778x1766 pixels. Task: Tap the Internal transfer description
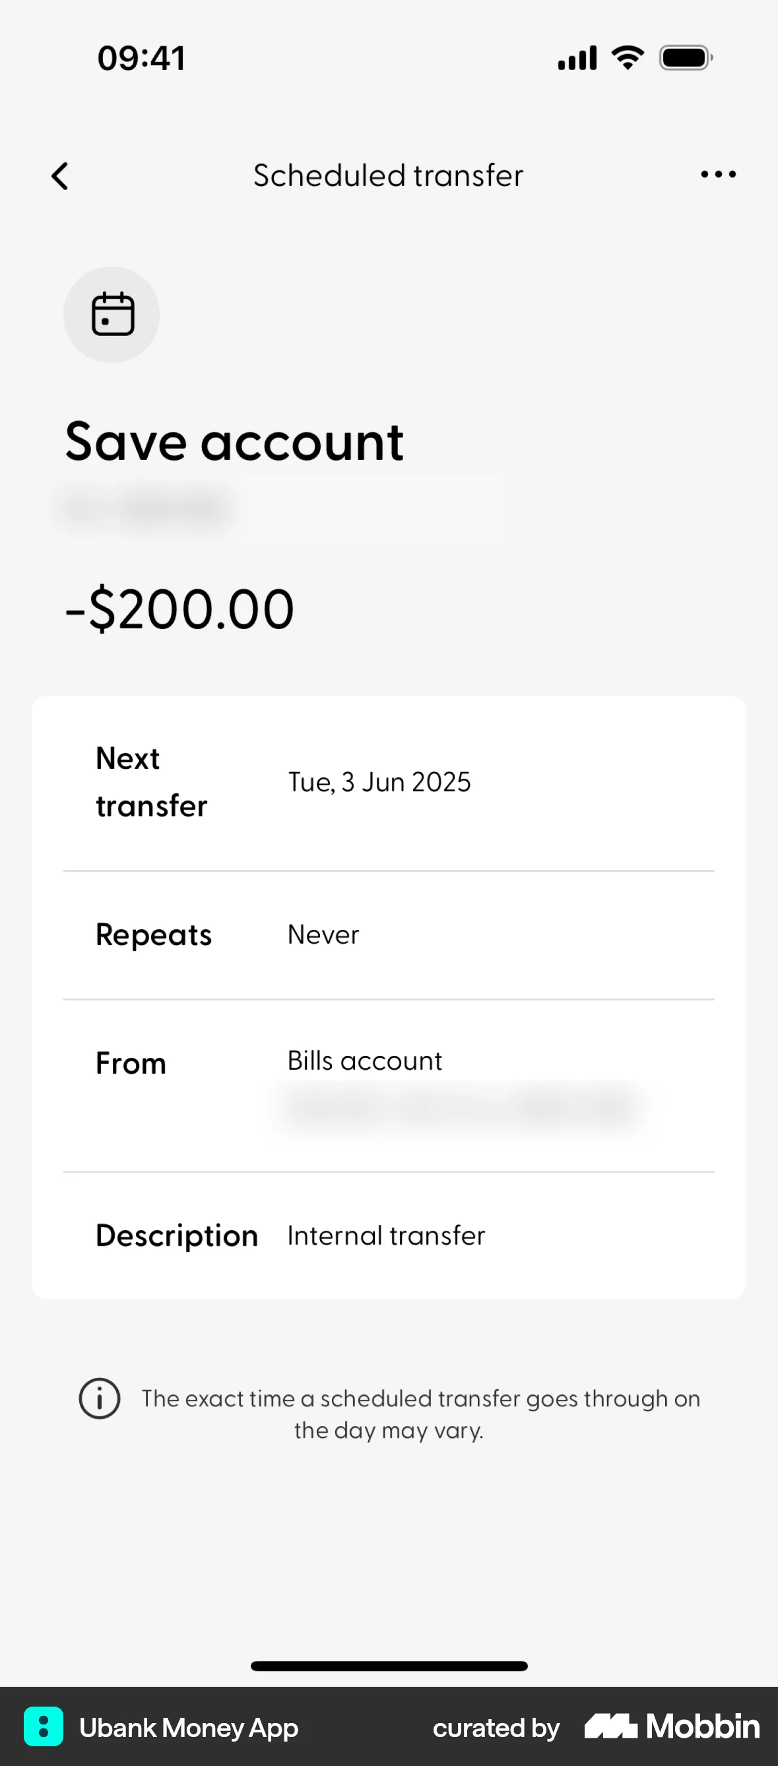tap(386, 1235)
